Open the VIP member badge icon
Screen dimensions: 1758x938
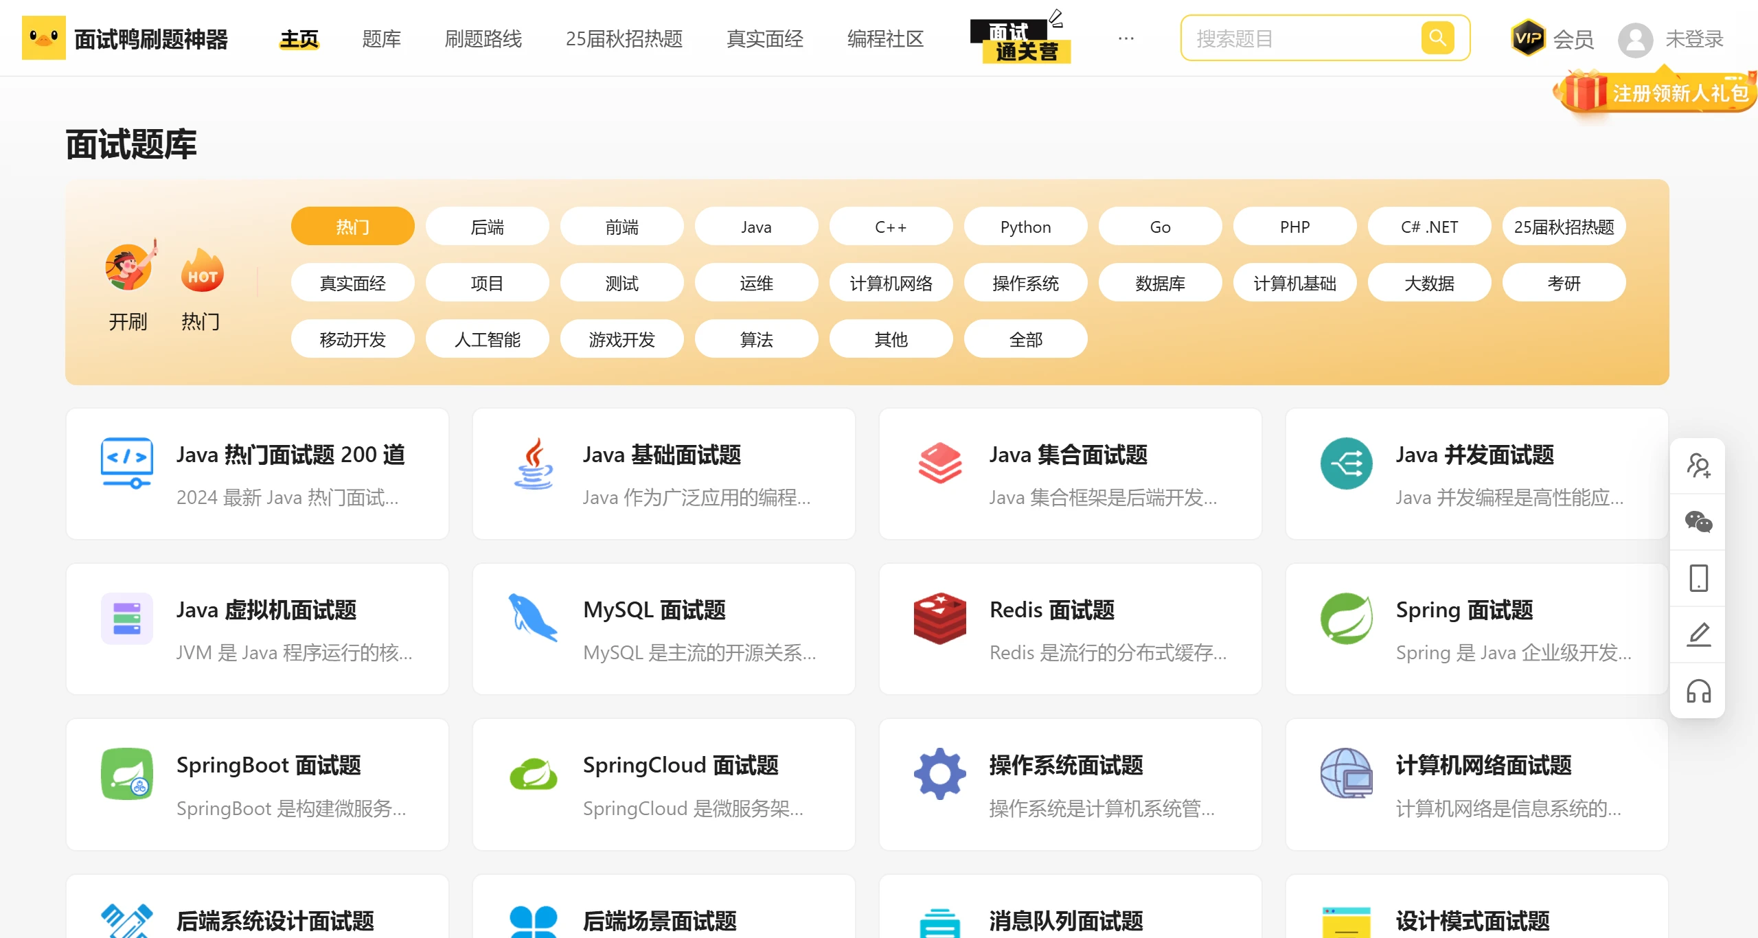[x=1528, y=38]
